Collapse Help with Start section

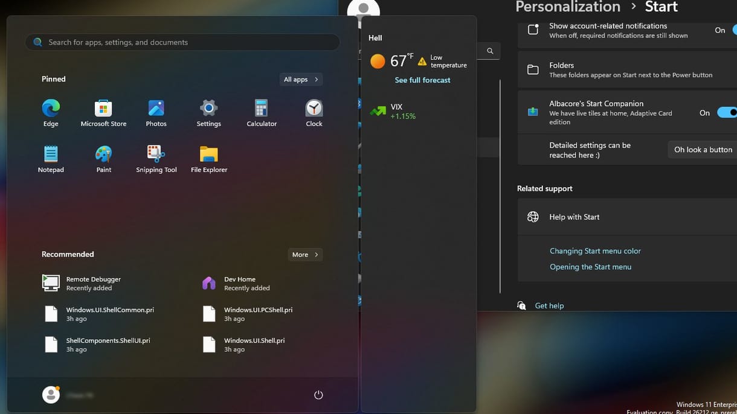tap(627, 217)
